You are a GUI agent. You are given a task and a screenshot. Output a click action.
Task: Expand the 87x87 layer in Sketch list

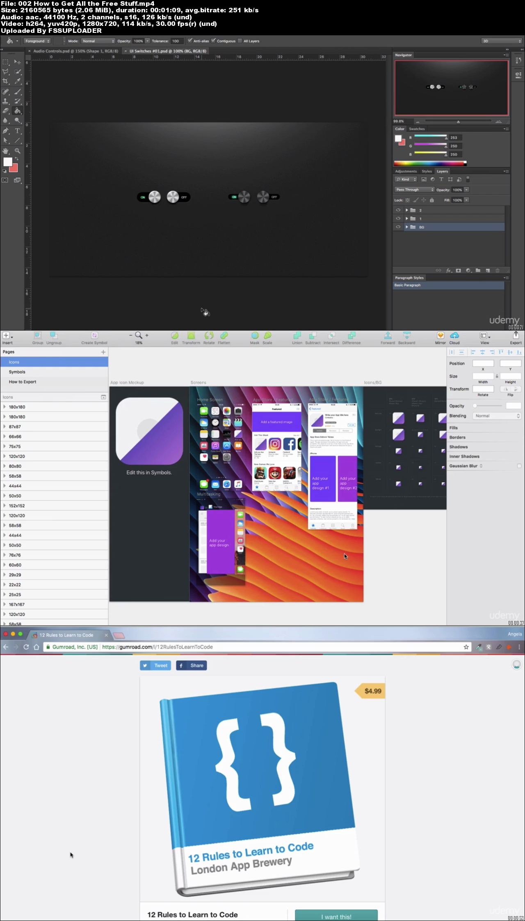pos(4,427)
